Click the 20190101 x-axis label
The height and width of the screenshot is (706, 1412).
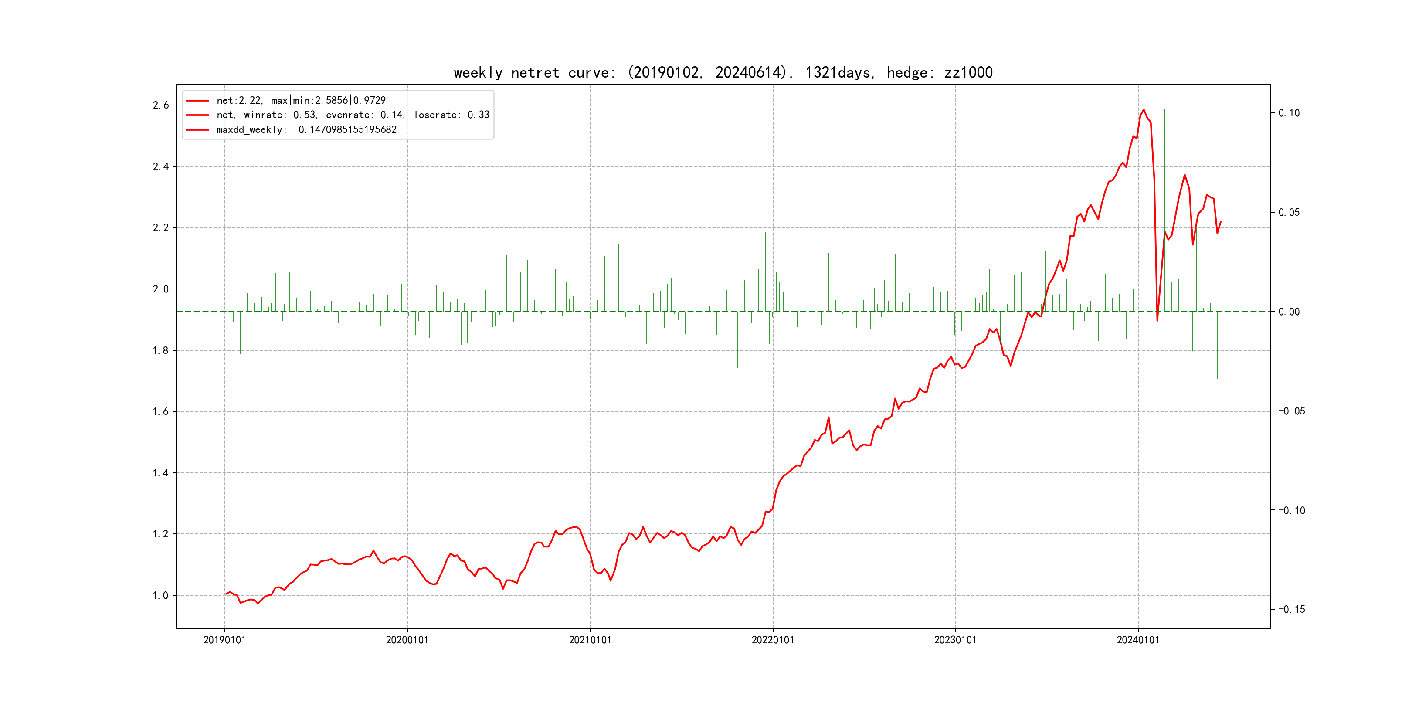[224, 640]
